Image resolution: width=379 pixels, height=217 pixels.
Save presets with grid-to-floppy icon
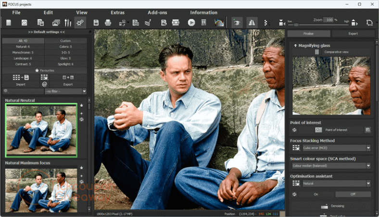tap(21, 77)
